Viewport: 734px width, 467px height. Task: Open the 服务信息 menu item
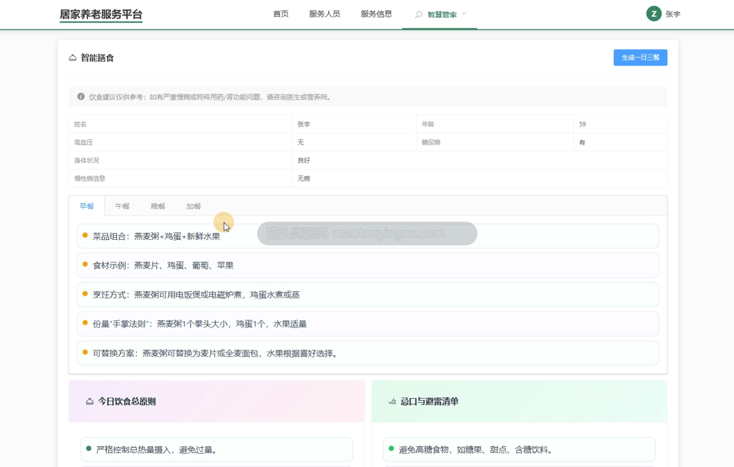[x=376, y=14]
